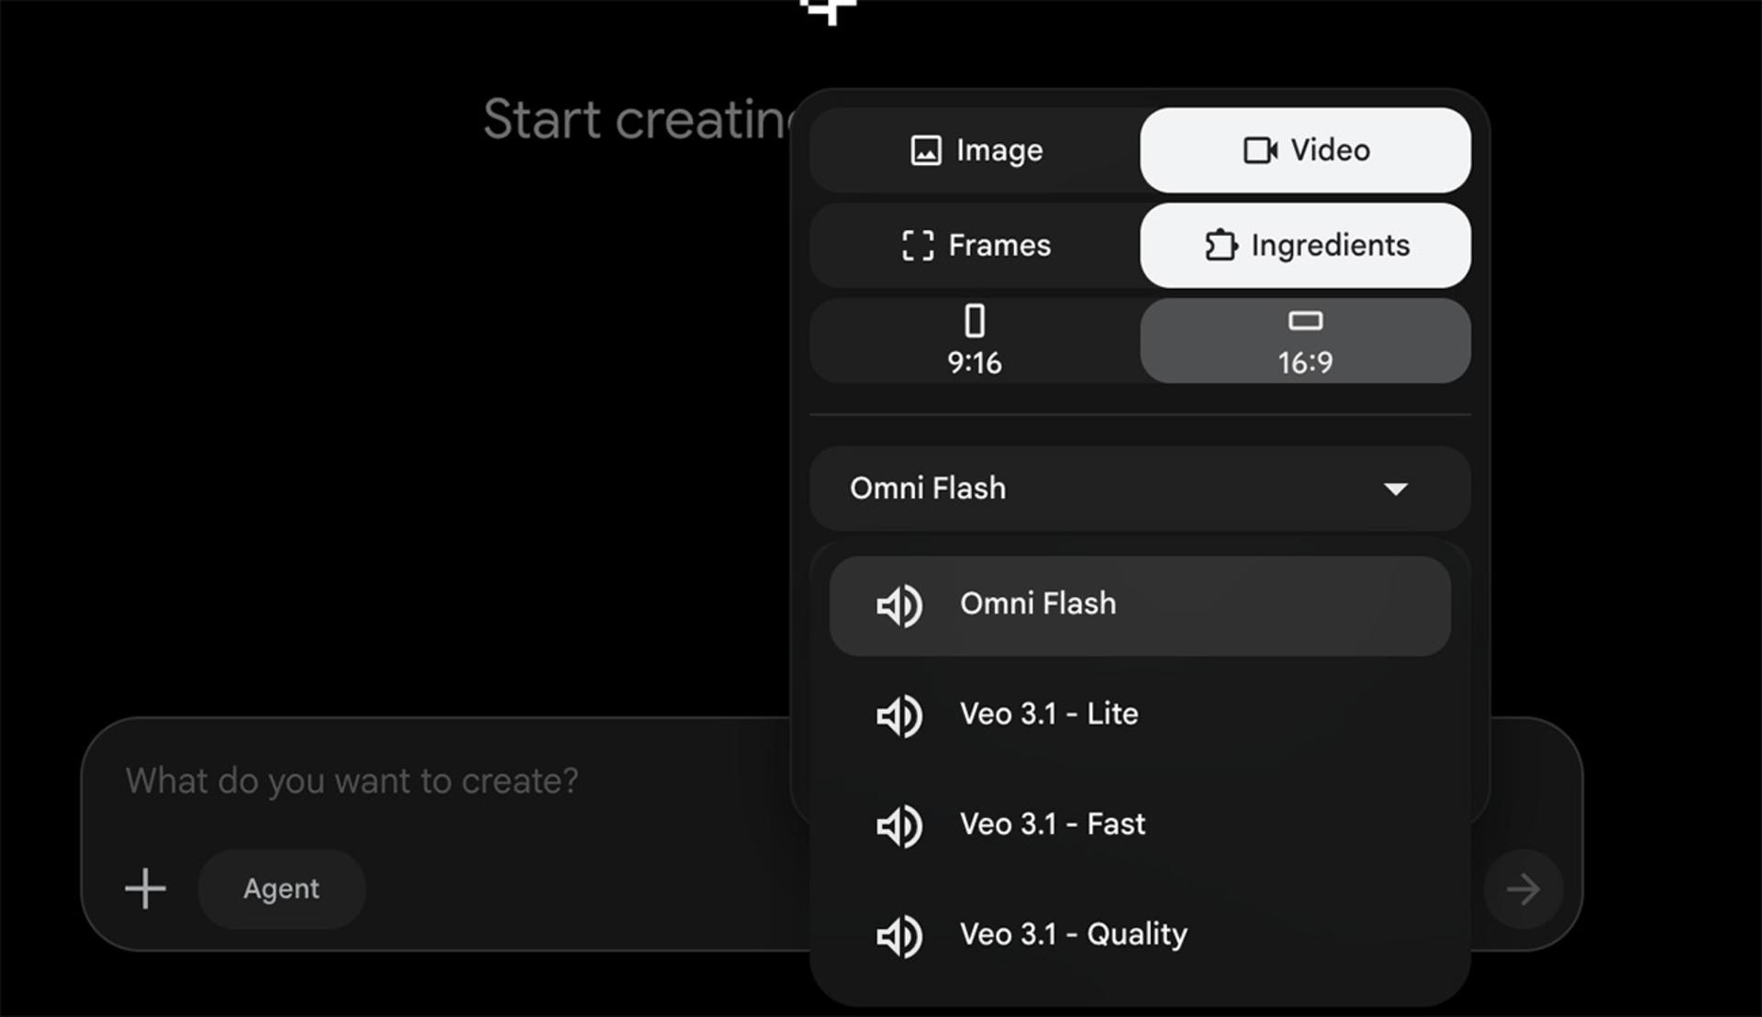
Task: Click the Ingredients puzzle-piece icon
Action: [x=1221, y=246]
